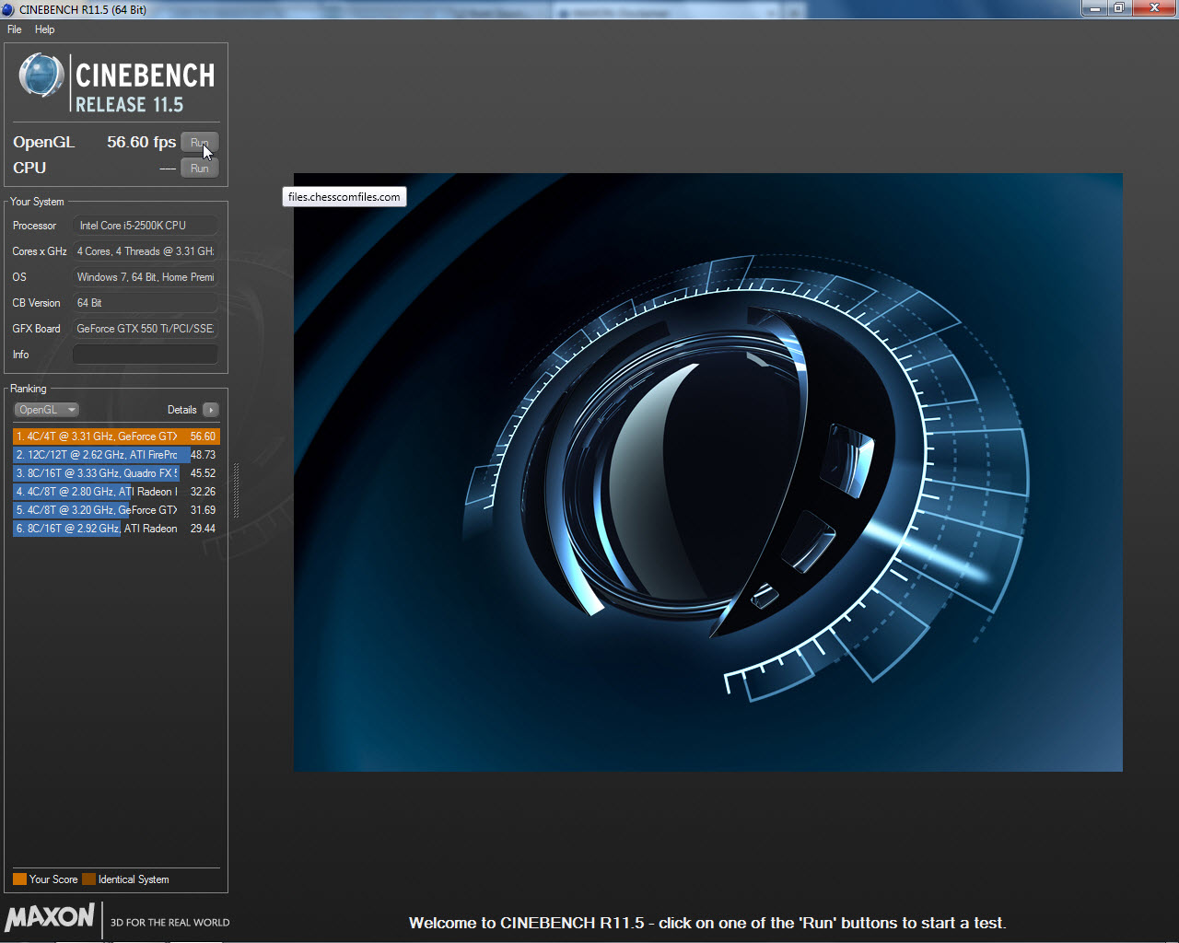Click the orange Your Score legend swatch
Image resolution: width=1179 pixels, height=943 pixels.
coord(19,879)
